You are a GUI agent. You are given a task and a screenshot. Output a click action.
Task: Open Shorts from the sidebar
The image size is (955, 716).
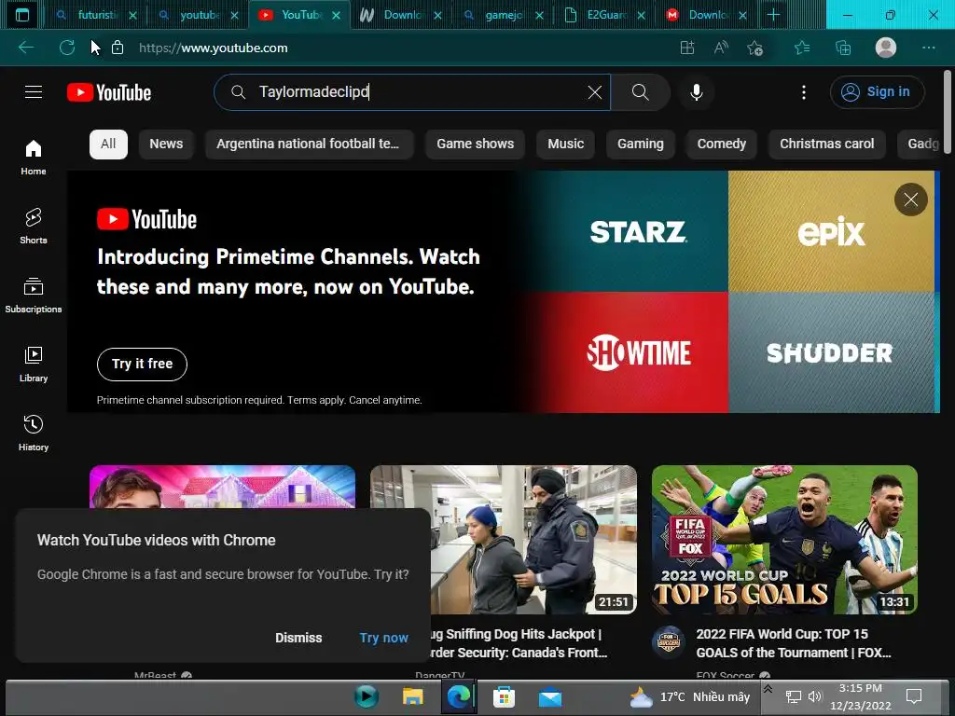pyautogui.click(x=34, y=226)
